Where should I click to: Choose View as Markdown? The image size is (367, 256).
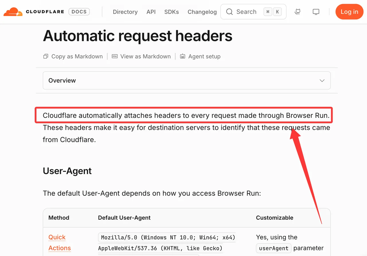[141, 56]
